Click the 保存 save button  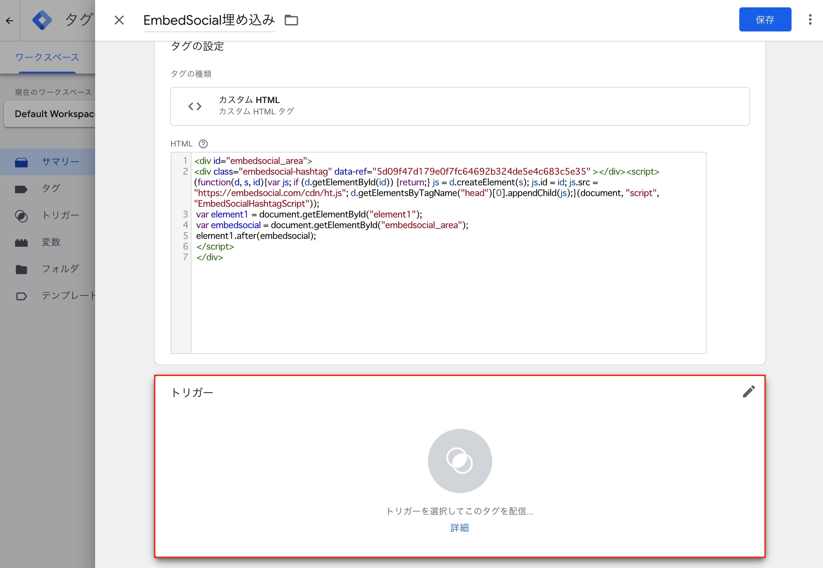[765, 20]
